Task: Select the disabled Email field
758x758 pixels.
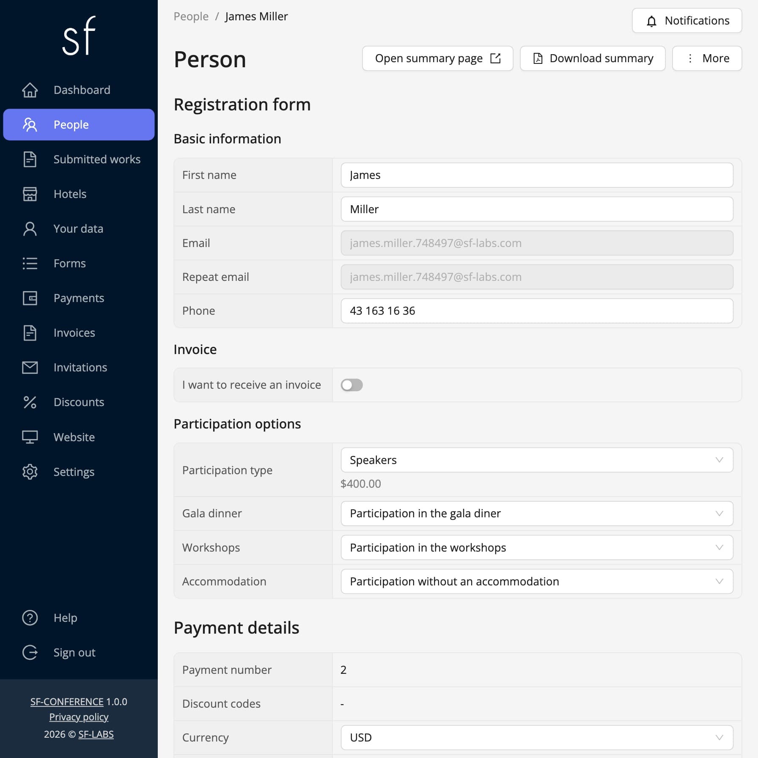Action: pos(537,243)
